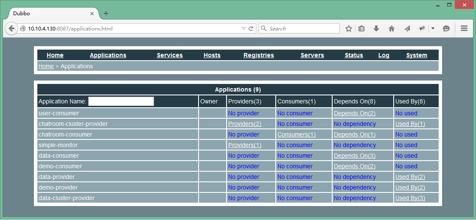Open the System menu item
This screenshot has height=220, width=476.
click(x=416, y=55)
